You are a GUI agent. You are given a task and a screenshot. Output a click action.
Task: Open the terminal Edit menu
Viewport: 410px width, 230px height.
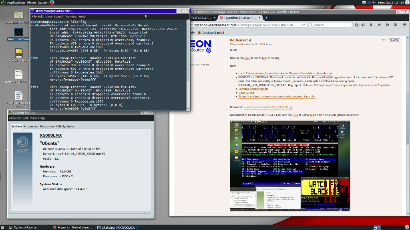coord(41,16)
